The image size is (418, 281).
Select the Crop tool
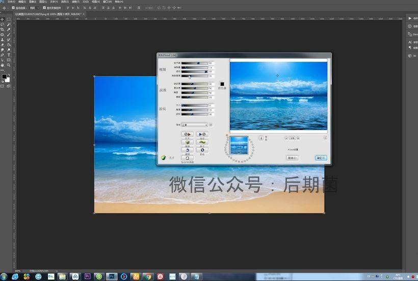[x=3, y=30]
